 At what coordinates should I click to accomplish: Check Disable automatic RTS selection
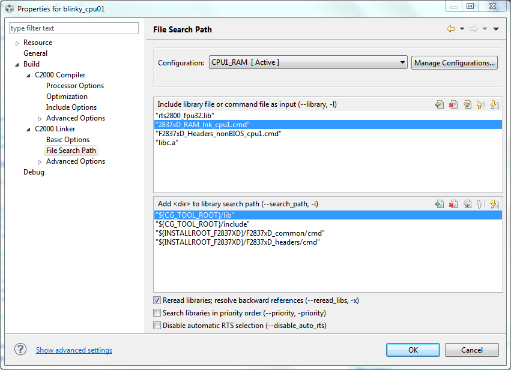click(x=157, y=326)
